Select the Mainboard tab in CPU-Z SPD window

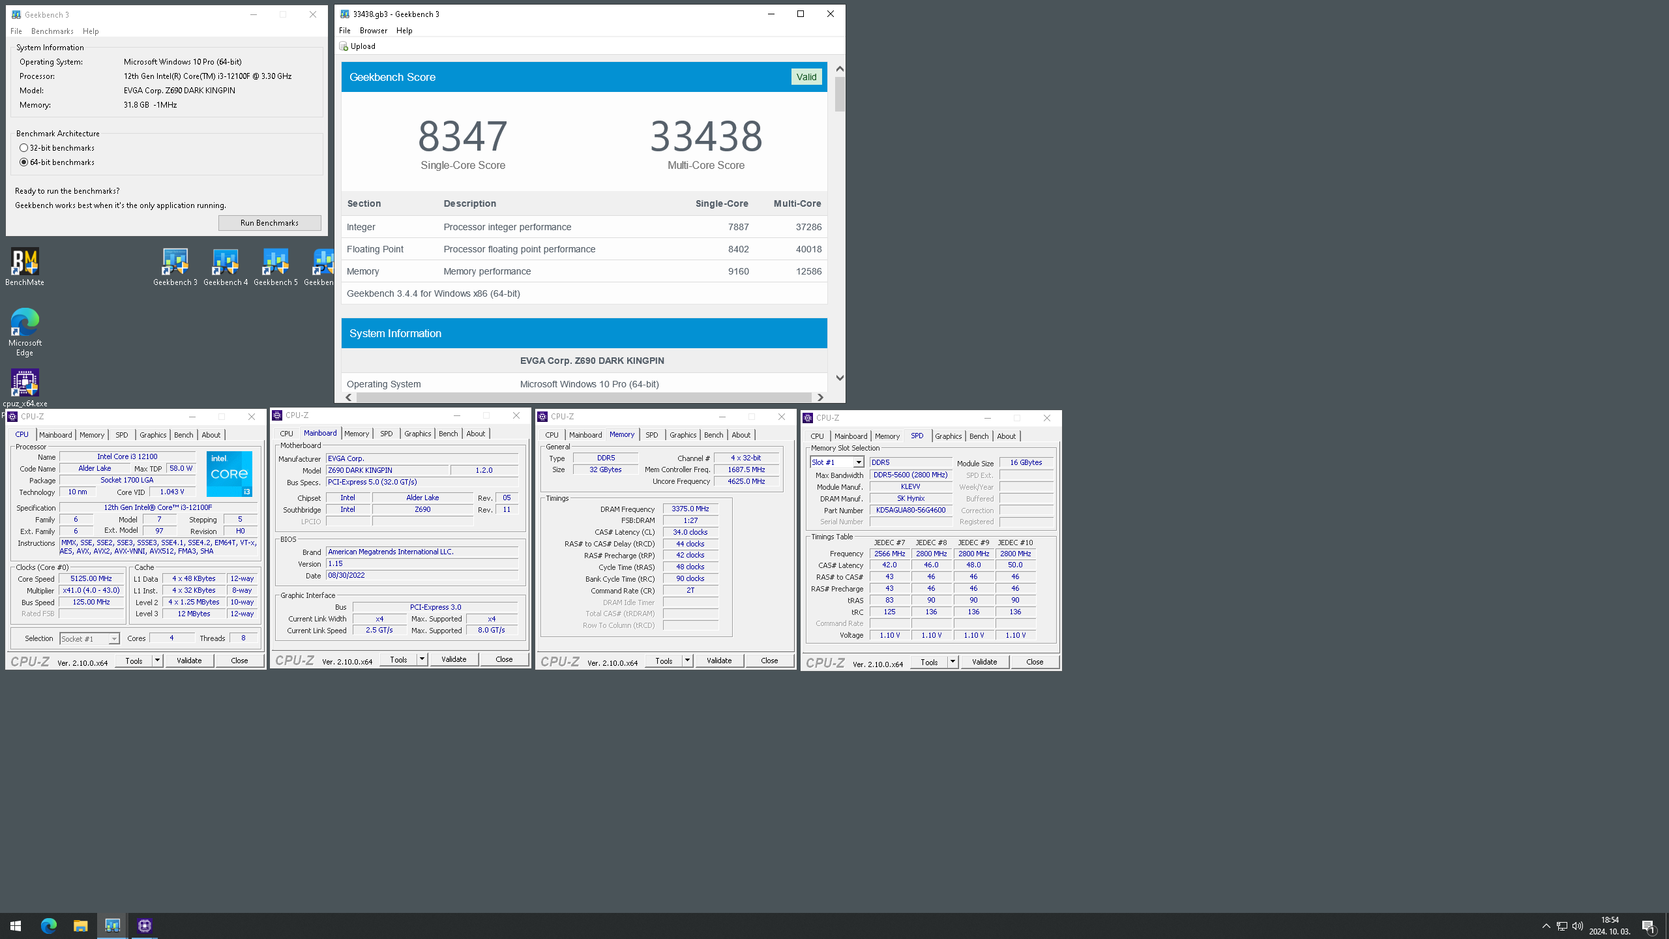[851, 436]
